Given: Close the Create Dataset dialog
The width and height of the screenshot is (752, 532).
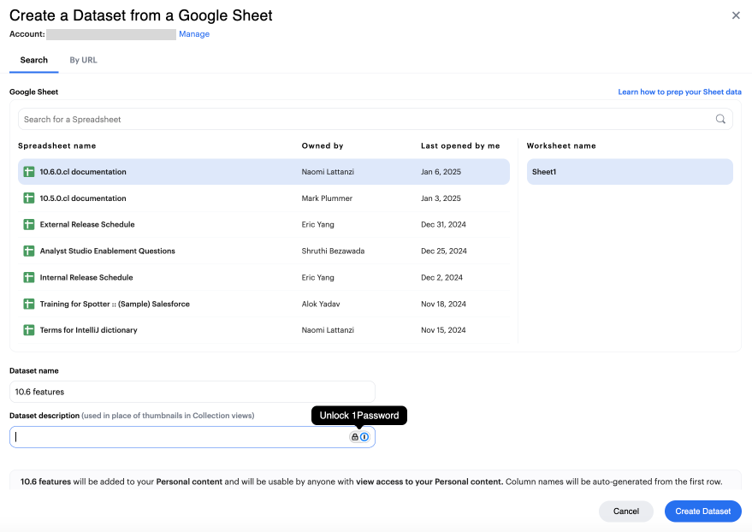Looking at the screenshot, I should click(x=736, y=15).
